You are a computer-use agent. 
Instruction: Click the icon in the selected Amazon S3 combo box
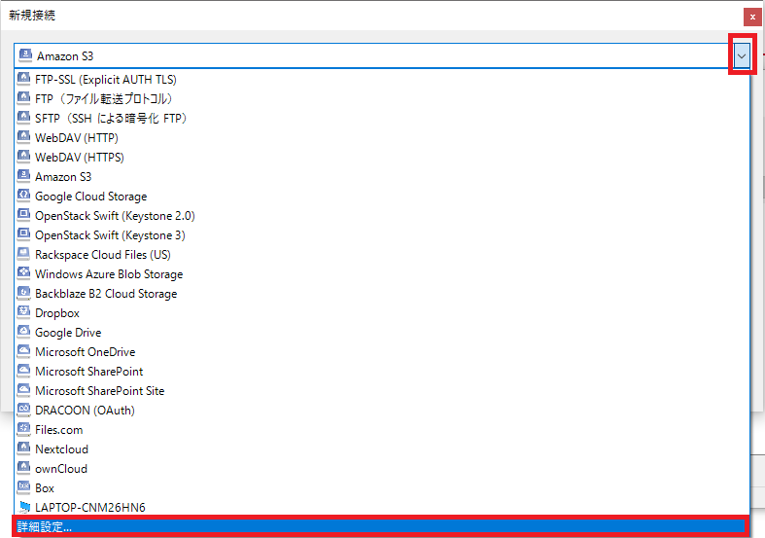click(x=25, y=55)
